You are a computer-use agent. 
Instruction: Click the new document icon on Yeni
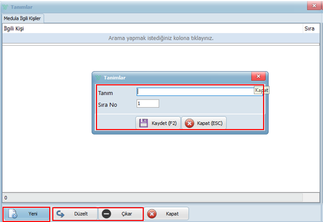coord(14,214)
